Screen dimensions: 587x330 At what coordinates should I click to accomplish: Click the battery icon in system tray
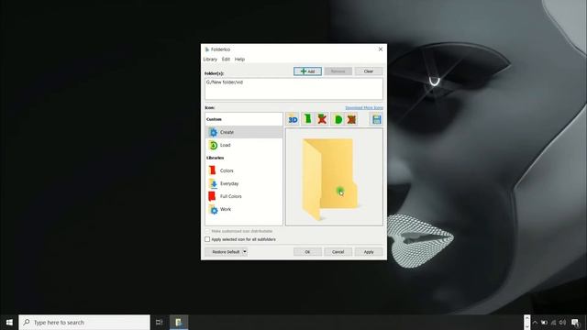tap(544, 323)
